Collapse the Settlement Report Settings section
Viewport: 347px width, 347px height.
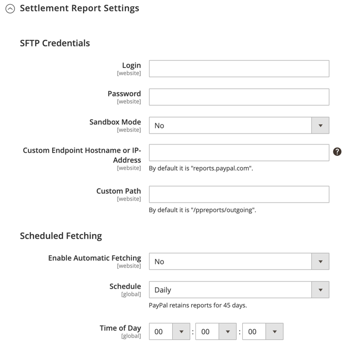pyautogui.click(x=10, y=9)
